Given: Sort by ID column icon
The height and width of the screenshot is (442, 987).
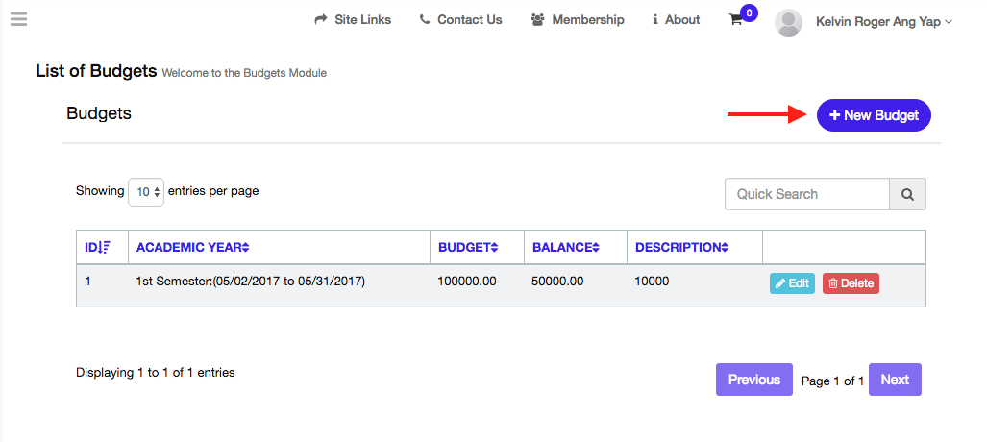Looking at the screenshot, I should tap(106, 247).
